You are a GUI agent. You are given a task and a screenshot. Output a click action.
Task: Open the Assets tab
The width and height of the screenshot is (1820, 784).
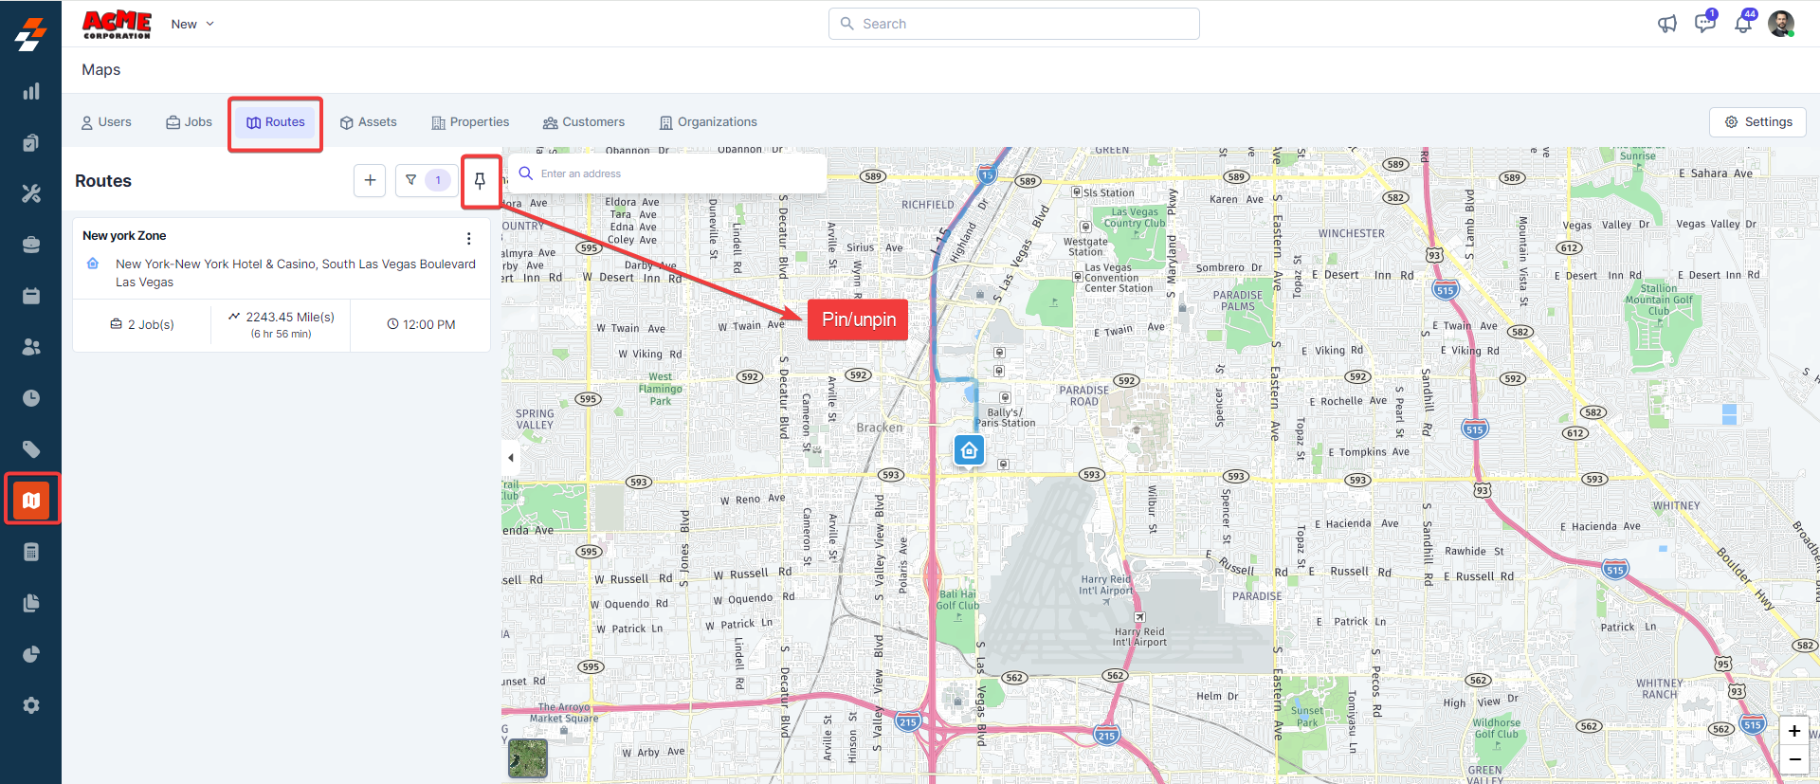pos(369,122)
